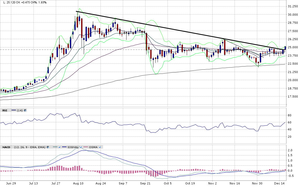The width and height of the screenshot is (300, 187).
Task: Click the 31.250 price axis label
Action: [x=293, y=6]
